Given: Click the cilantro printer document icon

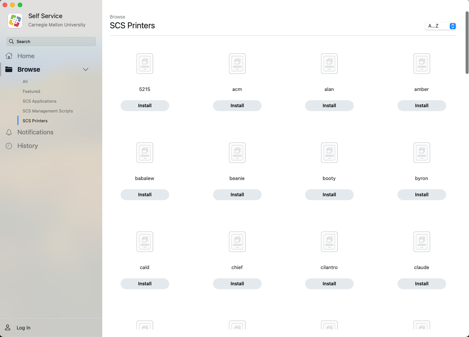Looking at the screenshot, I should (329, 242).
